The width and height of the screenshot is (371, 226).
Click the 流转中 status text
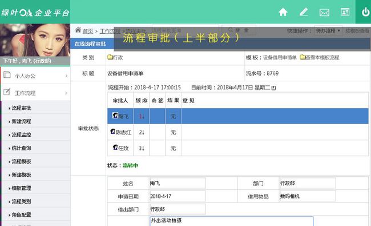130,165
